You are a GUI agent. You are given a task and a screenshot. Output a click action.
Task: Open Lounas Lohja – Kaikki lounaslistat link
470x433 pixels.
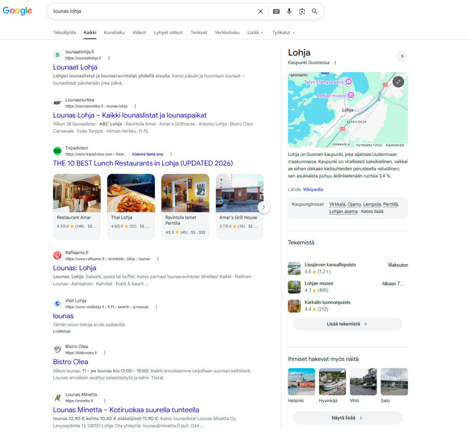coord(130,115)
